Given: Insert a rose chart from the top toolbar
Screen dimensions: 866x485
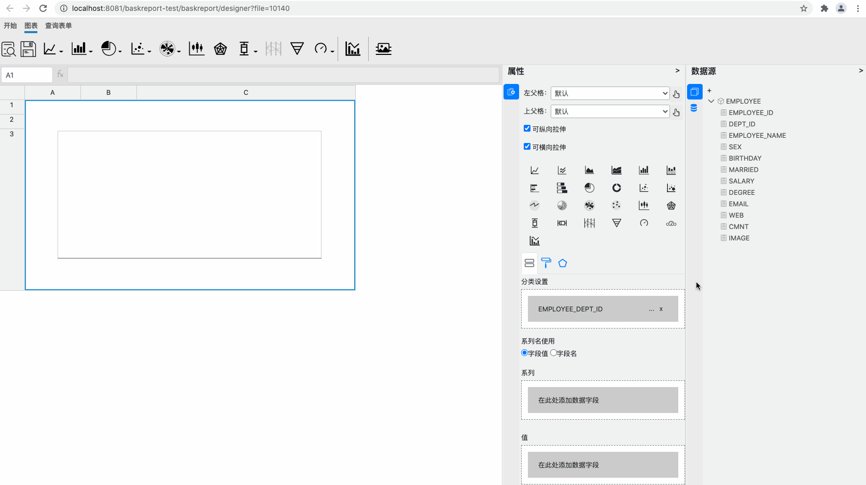Looking at the screenshot, I should tap(167, 49).
